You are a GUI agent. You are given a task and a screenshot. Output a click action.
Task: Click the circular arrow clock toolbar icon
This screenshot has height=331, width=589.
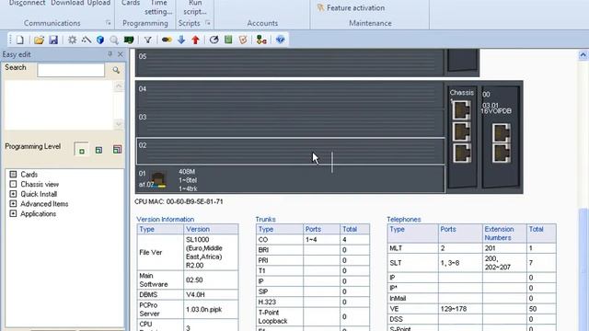[214, 40]
